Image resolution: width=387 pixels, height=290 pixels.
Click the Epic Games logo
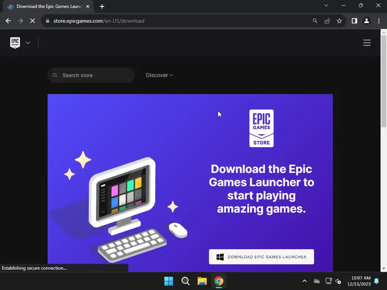point(15,43)
